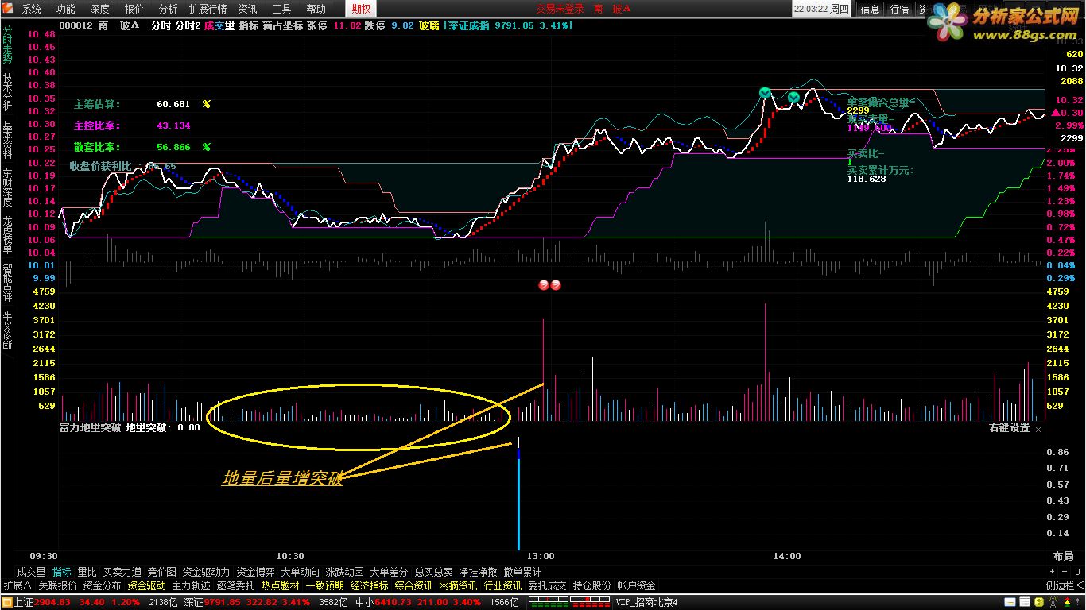This screenshot has height=610, width=1086.
Task: Open the 资讯 menu
Action: (x=247, y=9)
